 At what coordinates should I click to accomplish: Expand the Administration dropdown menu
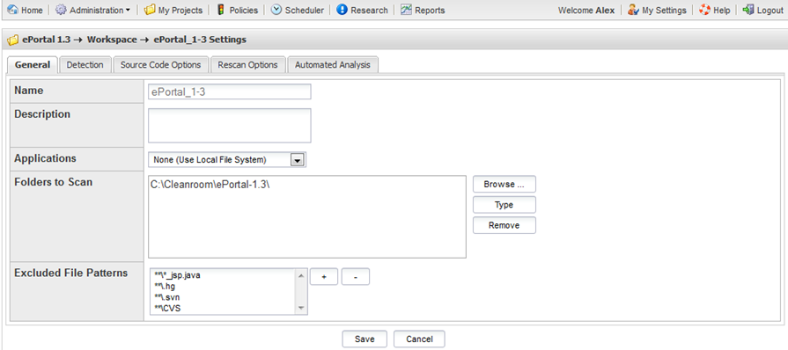128,10
